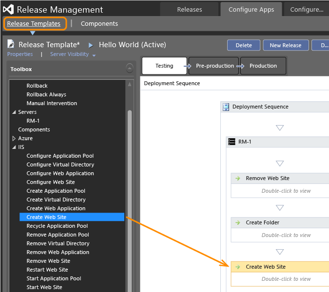Select Remove Web Application tool
This screenshot has height=292, width=329.
pyautogui.click(x=58, y=253)
